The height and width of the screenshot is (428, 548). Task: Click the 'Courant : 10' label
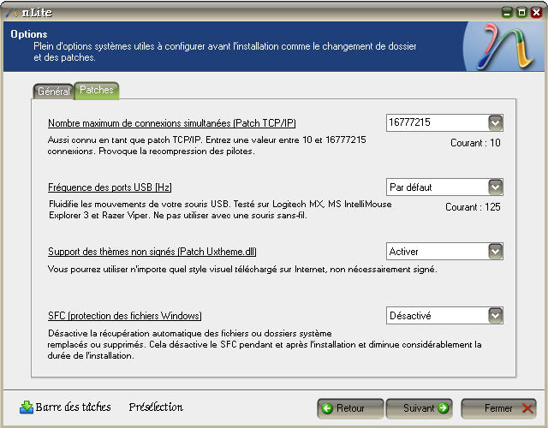tap(475, 143)
